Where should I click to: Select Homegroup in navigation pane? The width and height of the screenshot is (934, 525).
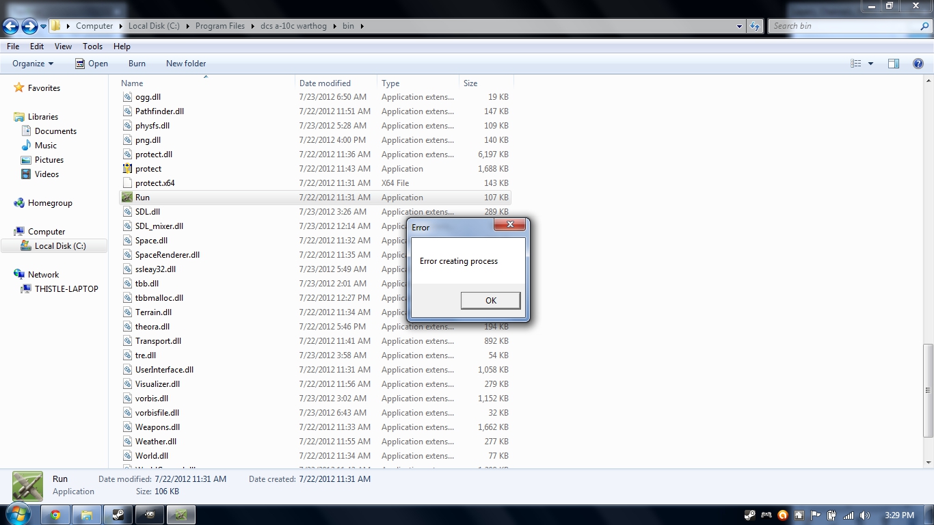pos(50,203)
